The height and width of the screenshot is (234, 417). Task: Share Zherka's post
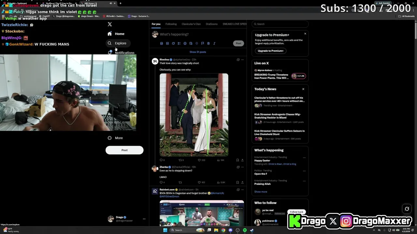click(x=242, y=183)
